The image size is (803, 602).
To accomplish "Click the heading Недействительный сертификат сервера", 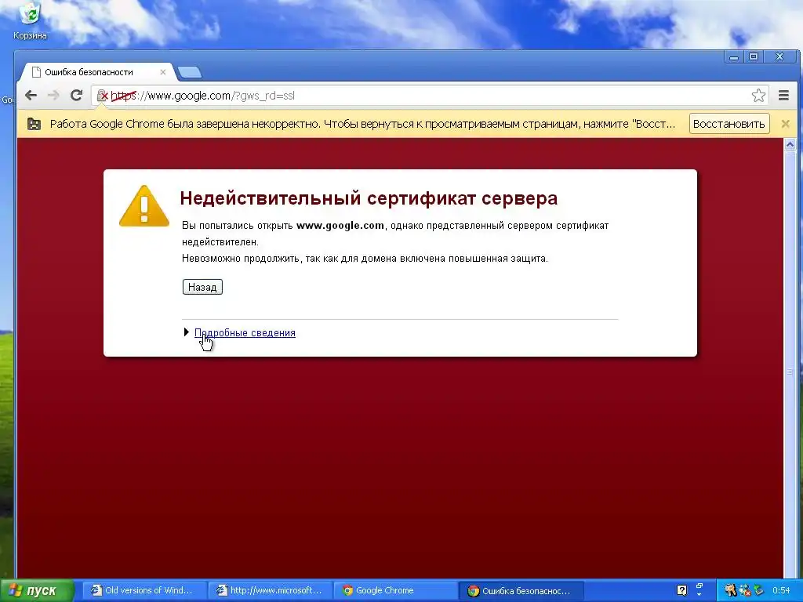I will 369,198.
